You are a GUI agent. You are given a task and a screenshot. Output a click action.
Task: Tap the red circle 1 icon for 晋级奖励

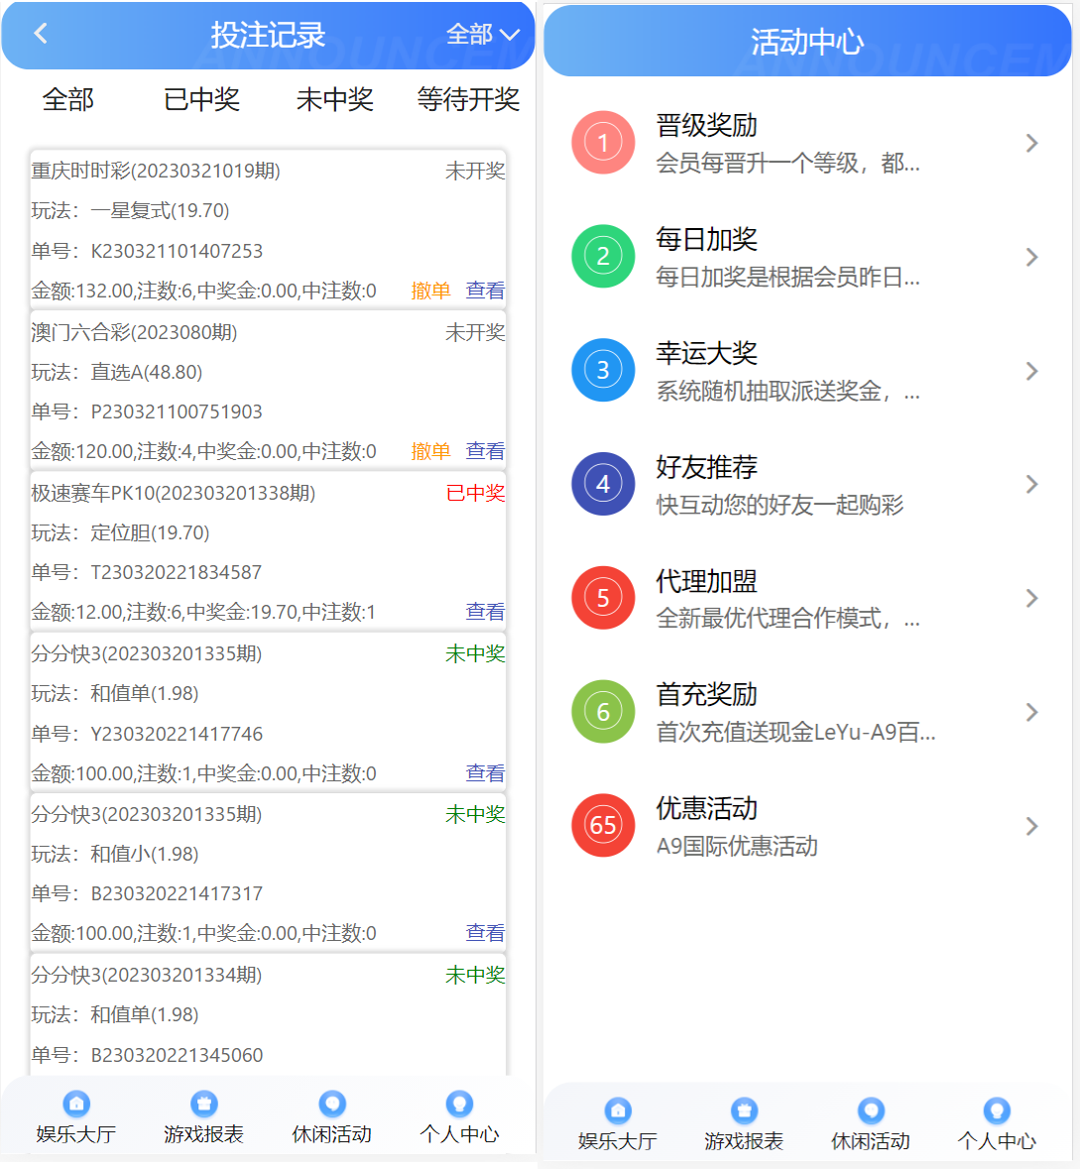603,143
